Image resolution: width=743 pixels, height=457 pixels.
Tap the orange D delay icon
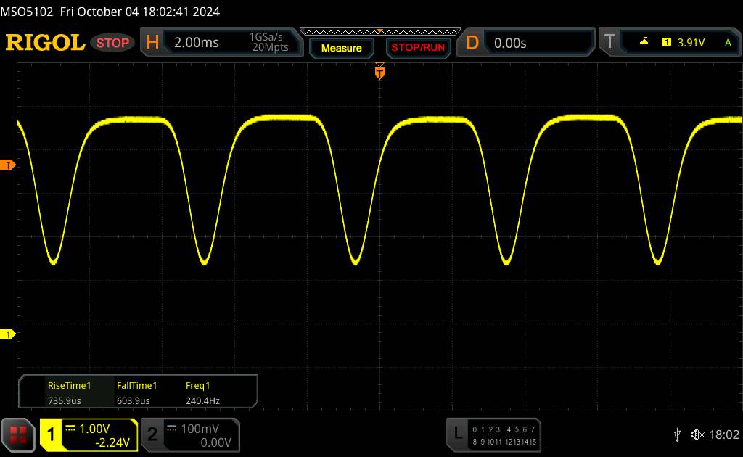[472, 43]
